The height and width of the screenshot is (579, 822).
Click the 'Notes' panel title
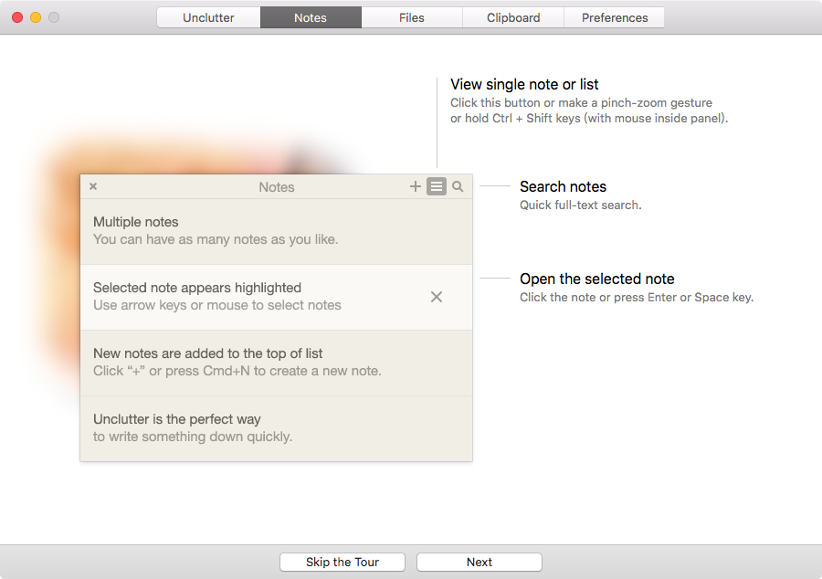point(276,187)
